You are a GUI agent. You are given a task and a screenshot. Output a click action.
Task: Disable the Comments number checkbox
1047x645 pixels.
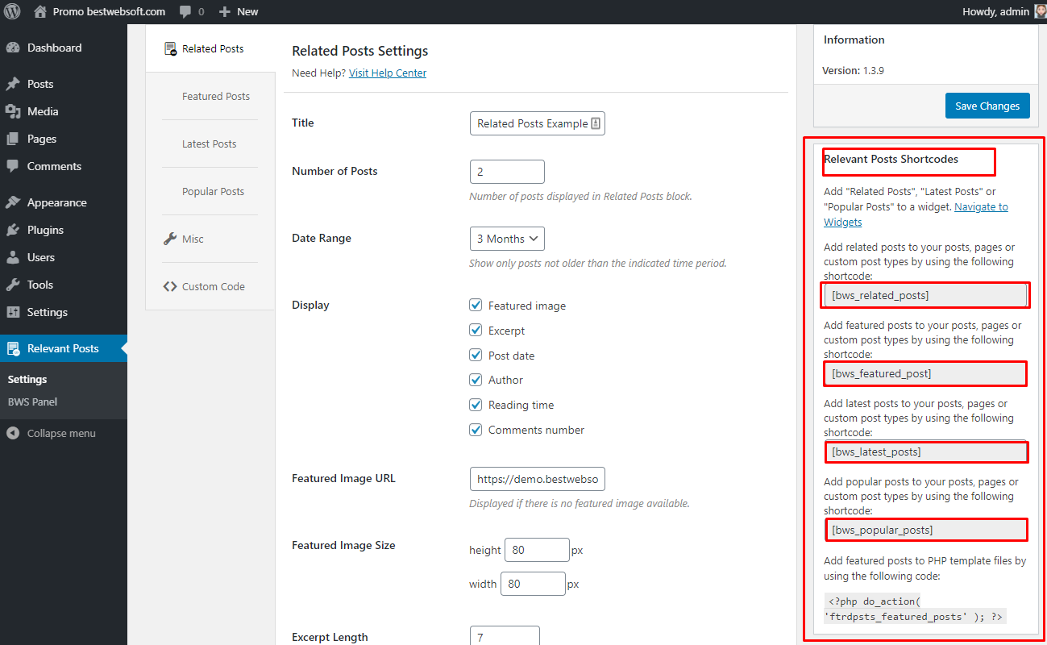(476, 429)
